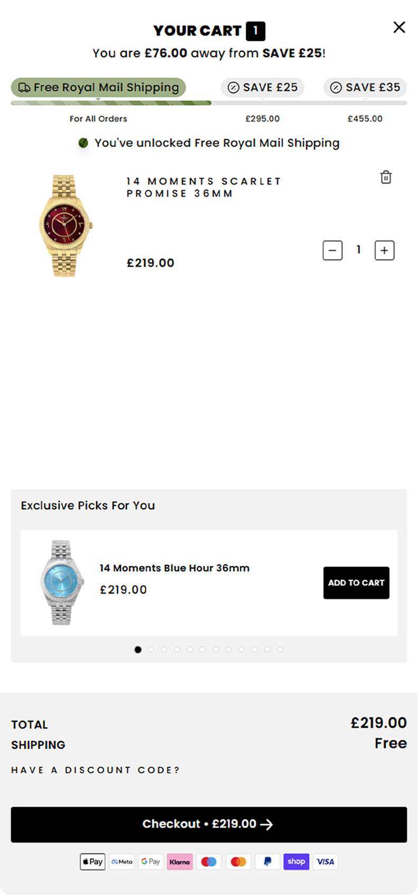Viewport: 418px width, 895px height.
Task: Delete Scarlet Promise watch with trash icon
Action: tap(386, 178)
